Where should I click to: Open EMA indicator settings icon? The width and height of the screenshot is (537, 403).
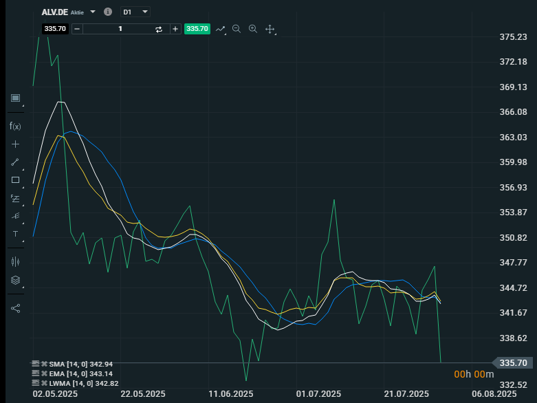pos(35,373)
